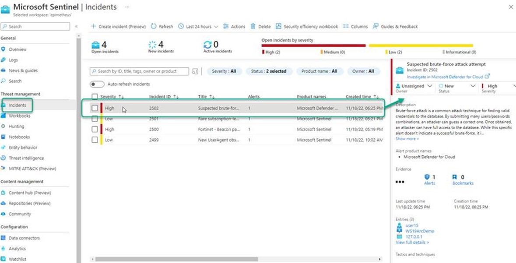Open the Overview page

click(x=18, y=49)
